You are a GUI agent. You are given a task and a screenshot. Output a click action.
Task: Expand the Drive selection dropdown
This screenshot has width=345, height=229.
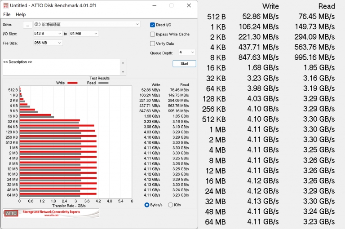(x=137, y=24)
